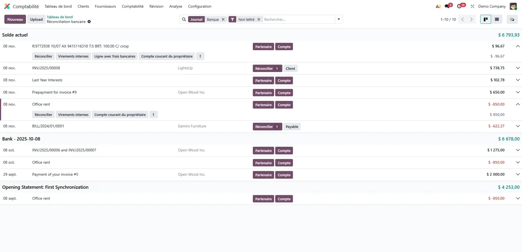Image resolution: width=522 pixels, height=252 pixels.
Task: Collapse the Office rent 08 nov. line
Action: tap(518, 104)
